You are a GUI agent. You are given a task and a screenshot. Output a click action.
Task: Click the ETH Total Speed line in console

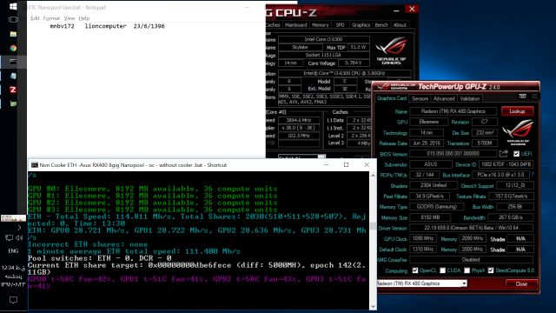[x=197, y=220]
